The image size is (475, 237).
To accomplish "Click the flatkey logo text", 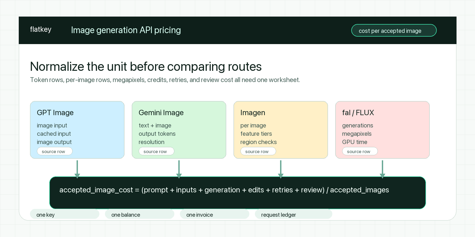I will [40, 29].
